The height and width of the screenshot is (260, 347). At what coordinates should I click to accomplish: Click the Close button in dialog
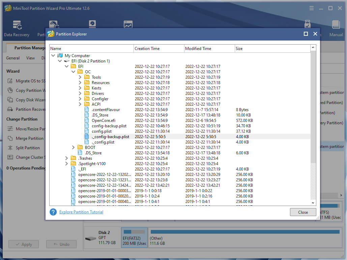(303, 212)
